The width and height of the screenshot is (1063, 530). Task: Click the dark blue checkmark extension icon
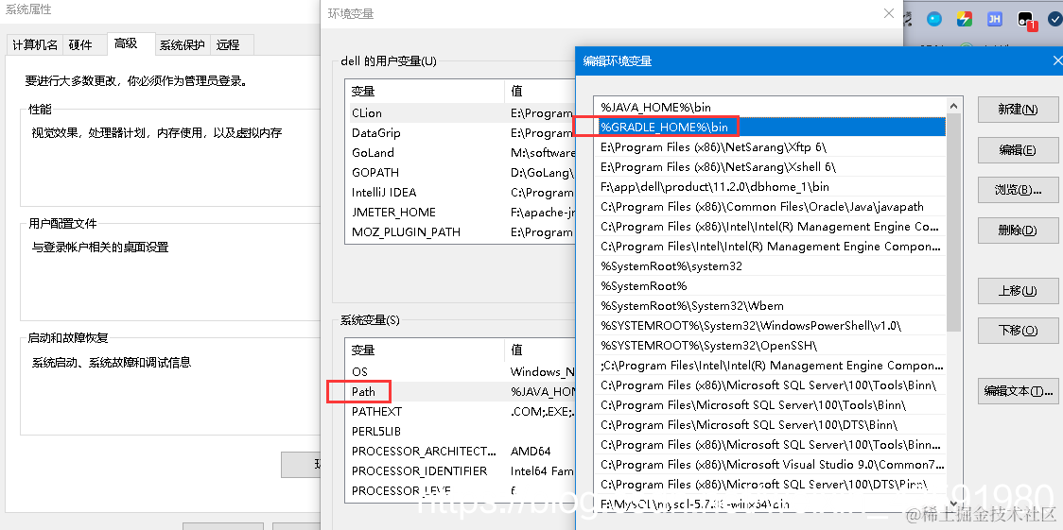pyautogui.click(x=1056, y=19)
